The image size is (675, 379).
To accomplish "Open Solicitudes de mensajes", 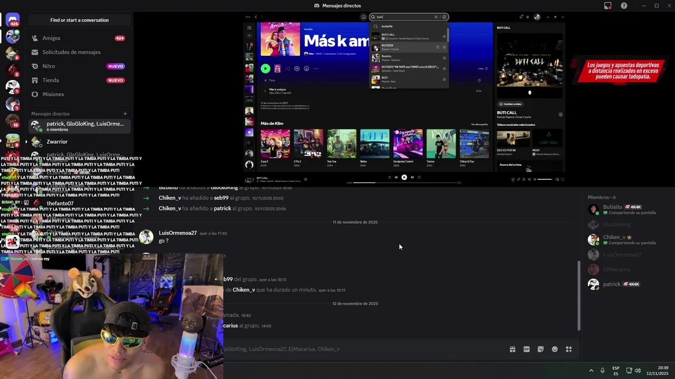I will click(x=79, y=52).
